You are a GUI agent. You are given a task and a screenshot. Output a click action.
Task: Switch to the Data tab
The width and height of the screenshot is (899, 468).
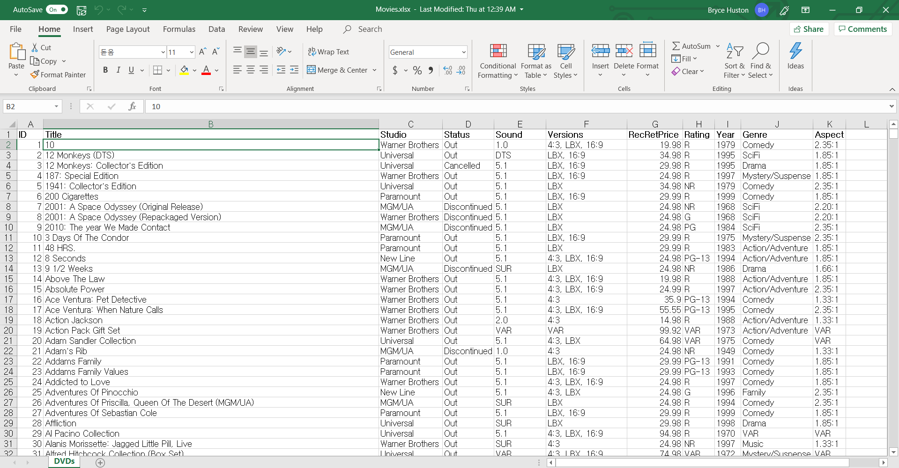(216, 29)
